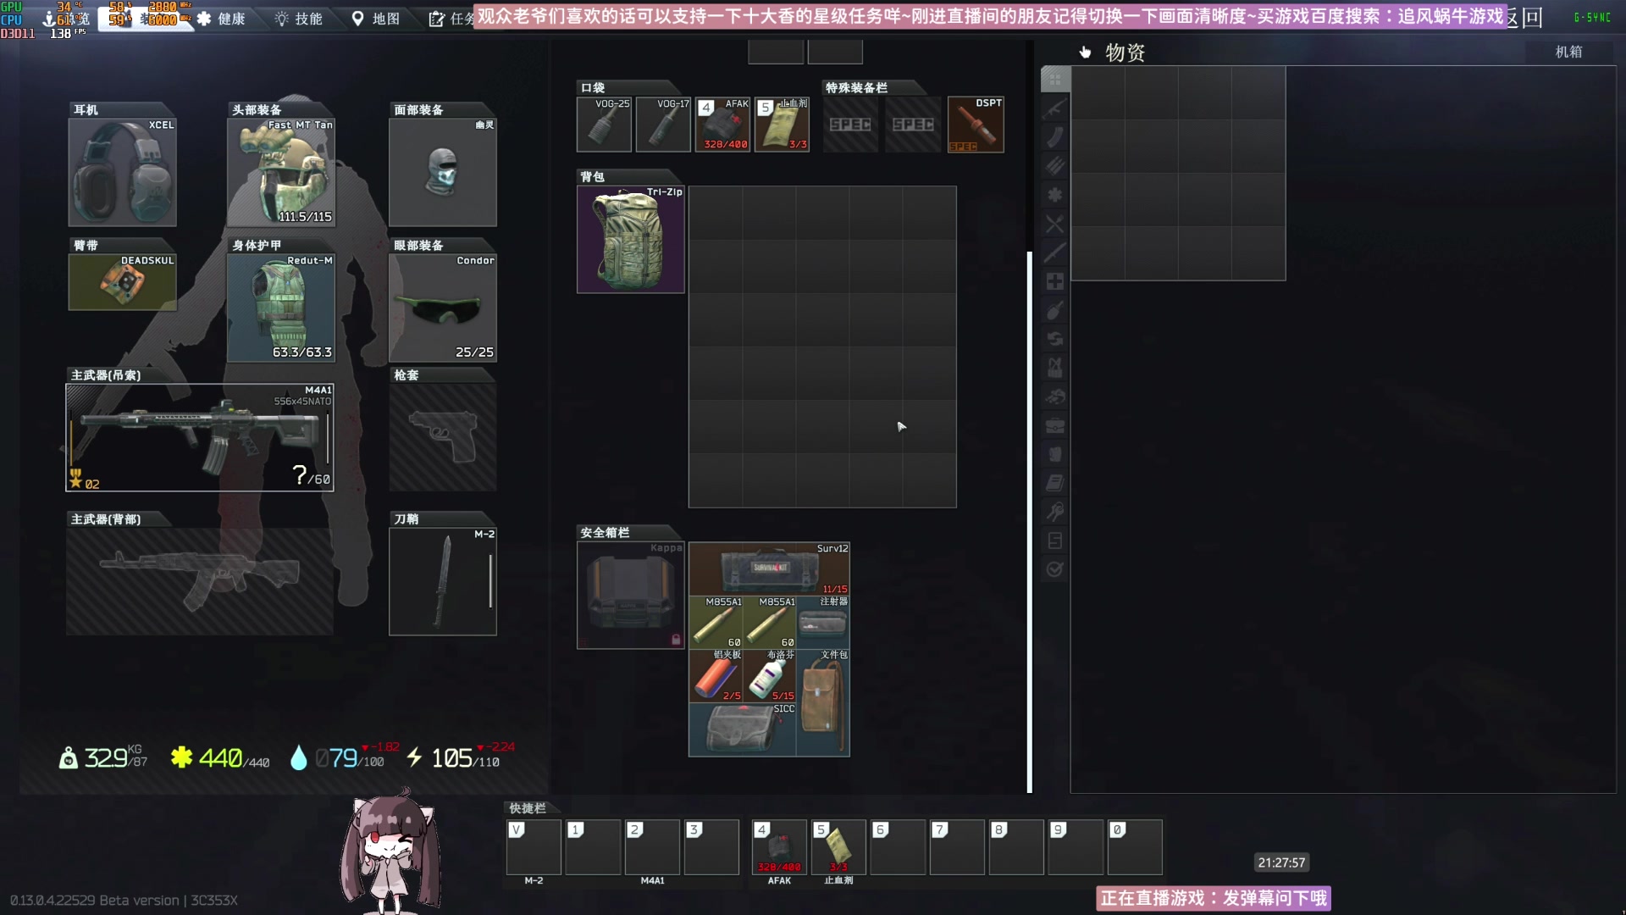Image resolution: width=1626 pixels, height=915 pixels.
Task: Select the weapons filter icon in sidebar
Action: (x=1054, y=108)
